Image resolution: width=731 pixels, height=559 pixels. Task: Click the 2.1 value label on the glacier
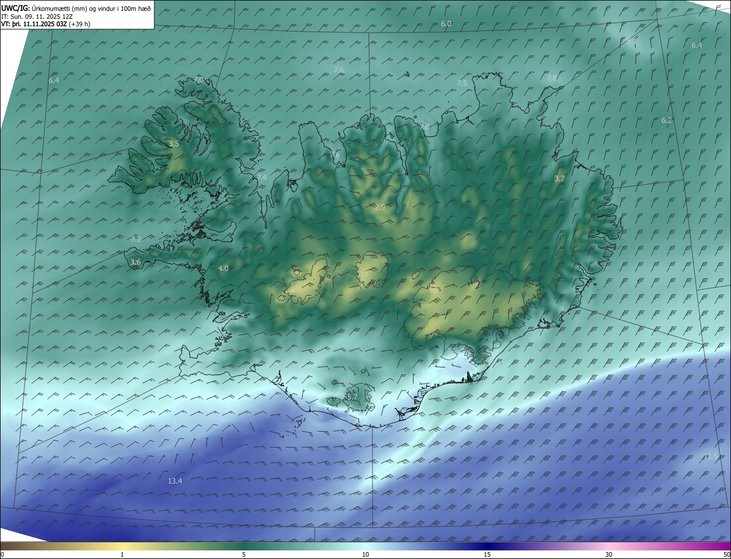363,274
